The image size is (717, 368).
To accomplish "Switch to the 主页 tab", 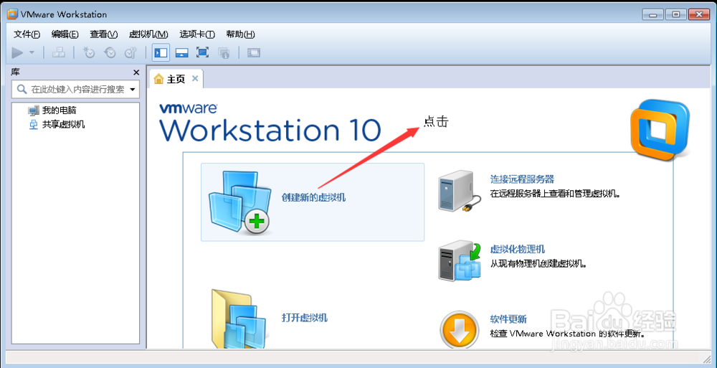I will click(x=176, y=79).
